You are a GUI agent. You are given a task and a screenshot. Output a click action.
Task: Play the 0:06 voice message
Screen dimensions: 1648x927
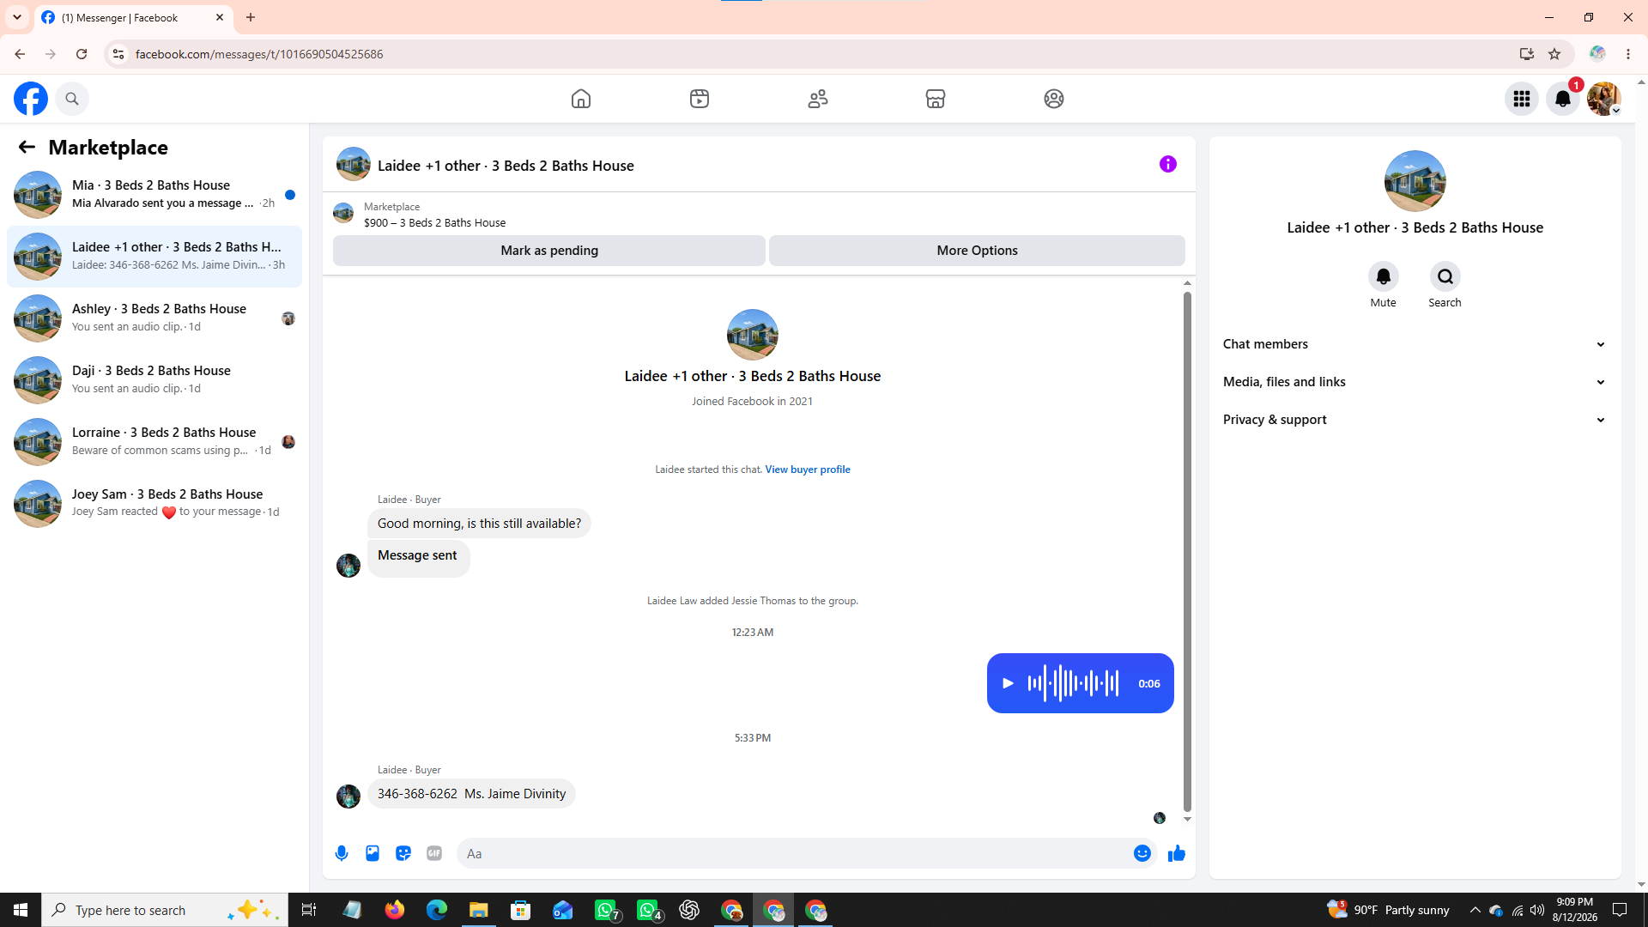click(x=1008, y=683)
